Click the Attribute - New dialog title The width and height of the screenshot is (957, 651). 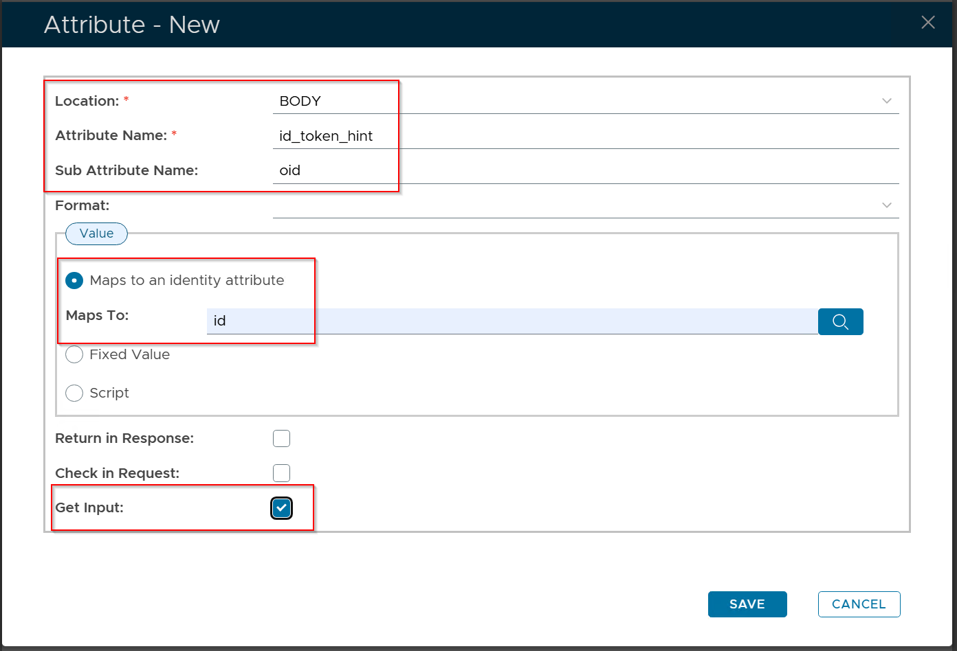point(132,25)
